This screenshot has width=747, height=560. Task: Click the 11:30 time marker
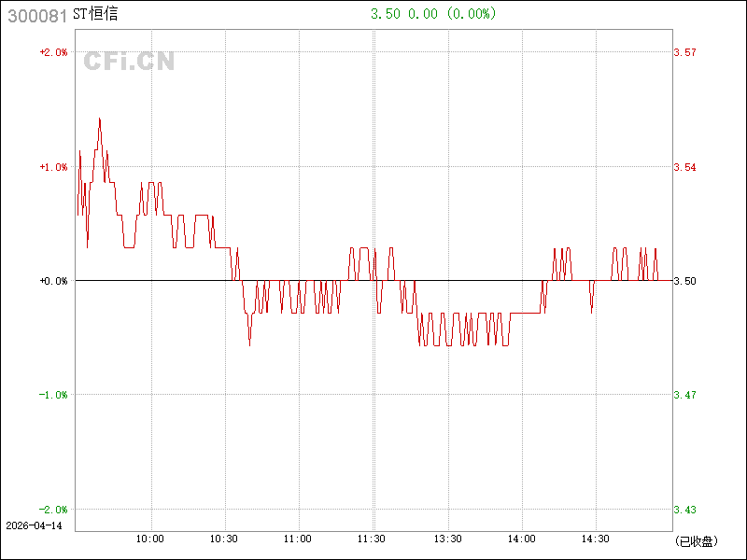pos(372,539)
